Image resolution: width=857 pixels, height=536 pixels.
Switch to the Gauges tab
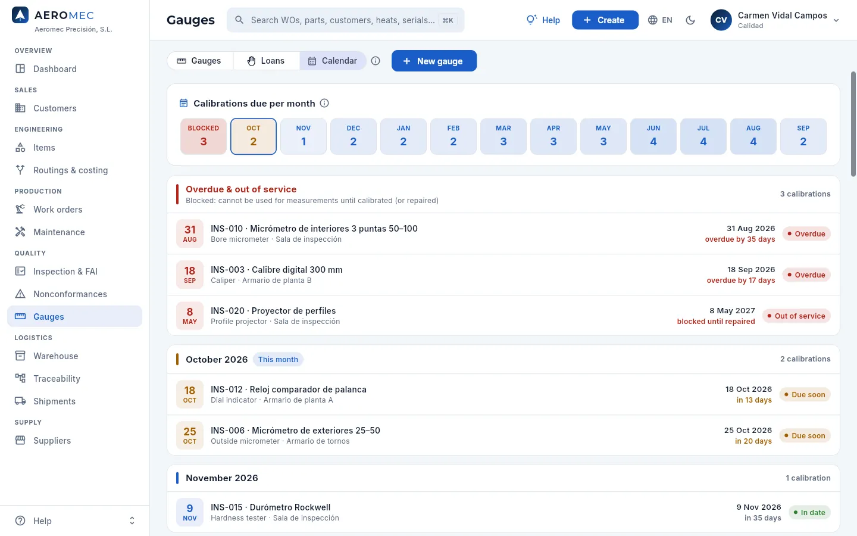click(x=200, y=61)
